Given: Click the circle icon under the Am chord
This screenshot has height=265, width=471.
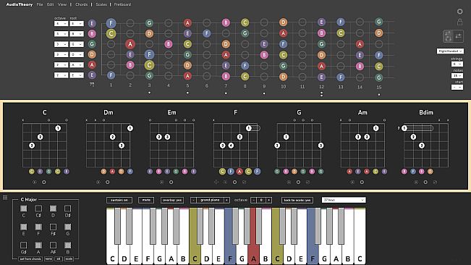Looking at the screenshot, I should pos(362,182).
